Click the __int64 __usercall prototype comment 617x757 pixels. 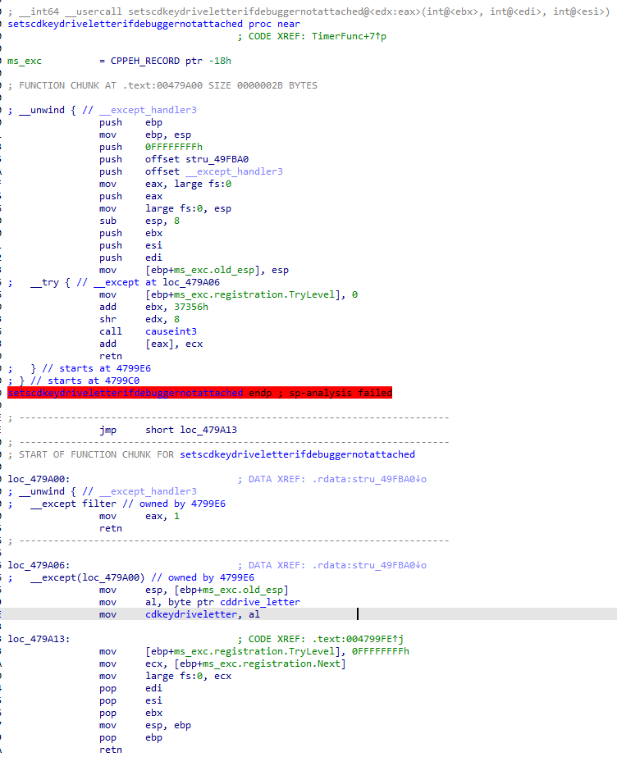[309, 11]
